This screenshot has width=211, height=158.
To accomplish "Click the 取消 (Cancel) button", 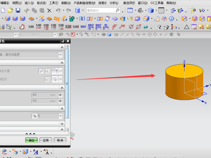I will pos(60,140).
